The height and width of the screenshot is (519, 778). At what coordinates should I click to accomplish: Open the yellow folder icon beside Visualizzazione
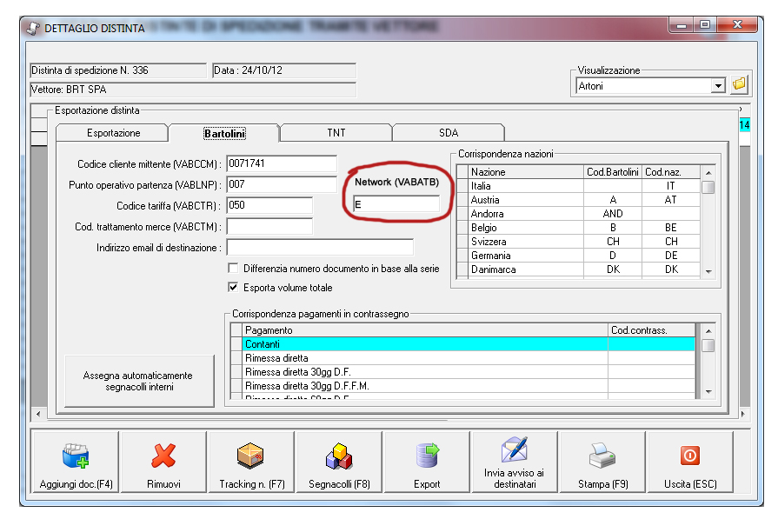point(739,85)
